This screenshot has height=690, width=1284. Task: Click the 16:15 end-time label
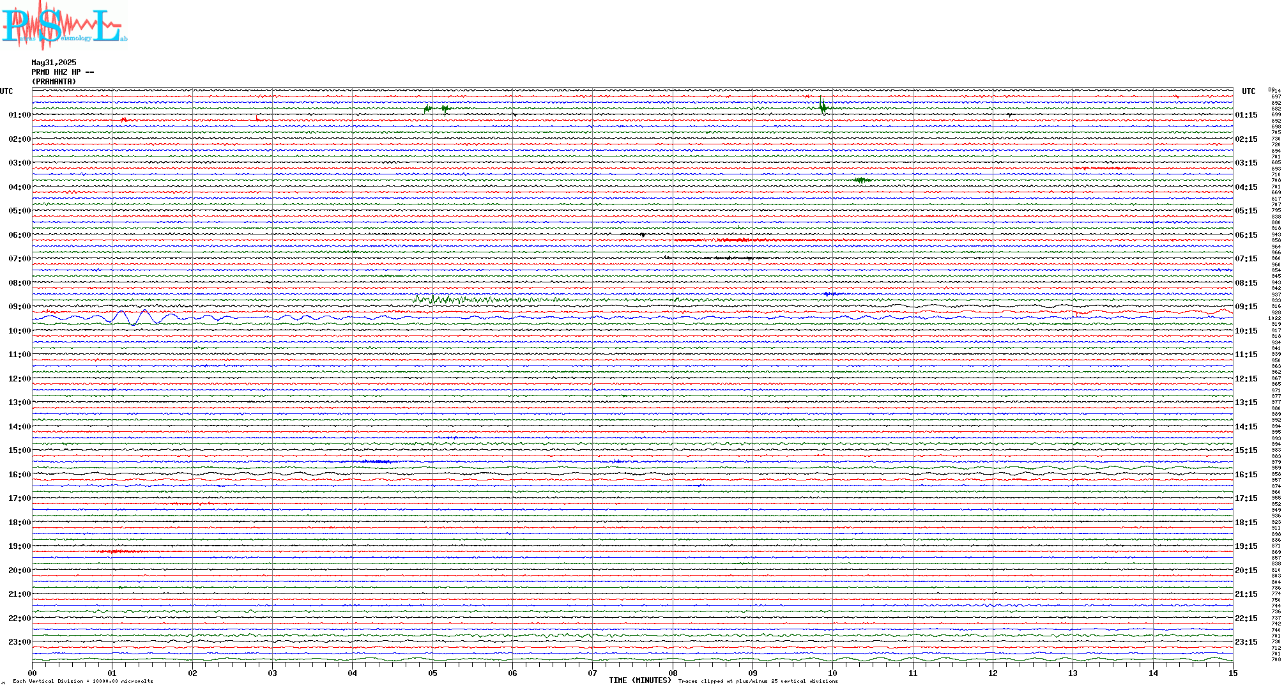click(1246, 475)
